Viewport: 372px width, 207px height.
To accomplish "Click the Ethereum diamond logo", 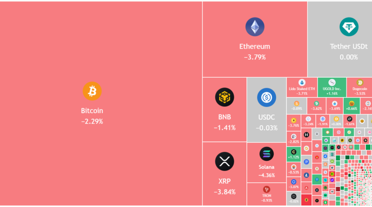I will point(254,27).
